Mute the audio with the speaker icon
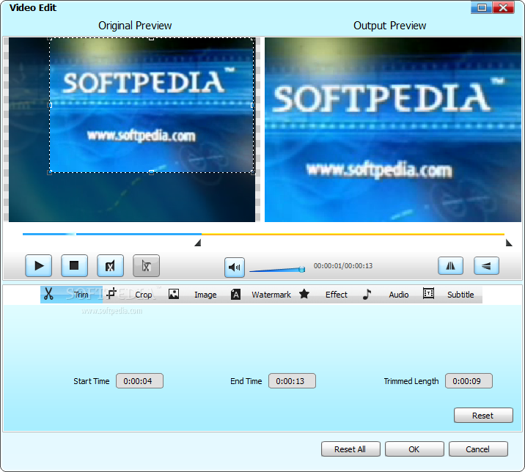This screenshot has width=525, height=472. tap(235, 267)
